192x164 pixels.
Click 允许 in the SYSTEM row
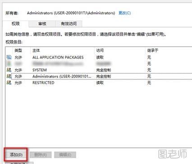pos(18,70)
